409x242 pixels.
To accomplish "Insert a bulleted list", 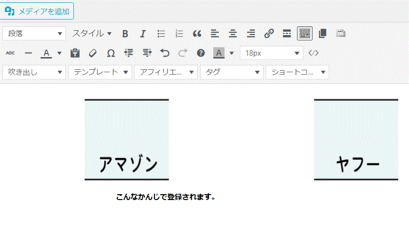I will tap(161, 34).
